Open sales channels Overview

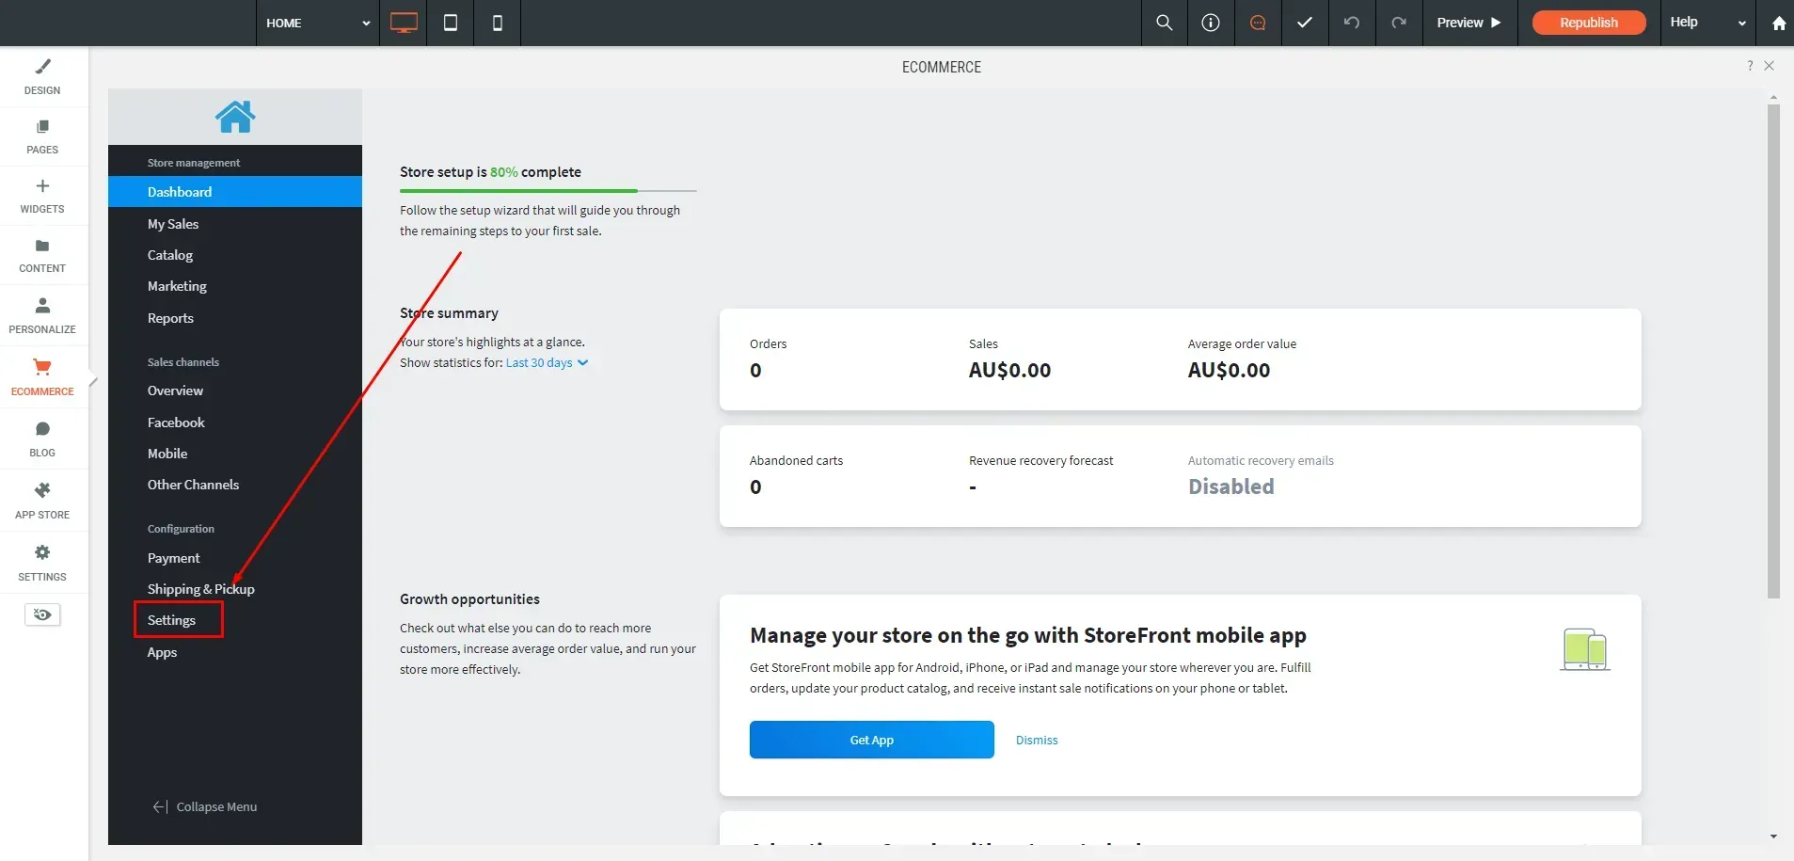(175, 391)
